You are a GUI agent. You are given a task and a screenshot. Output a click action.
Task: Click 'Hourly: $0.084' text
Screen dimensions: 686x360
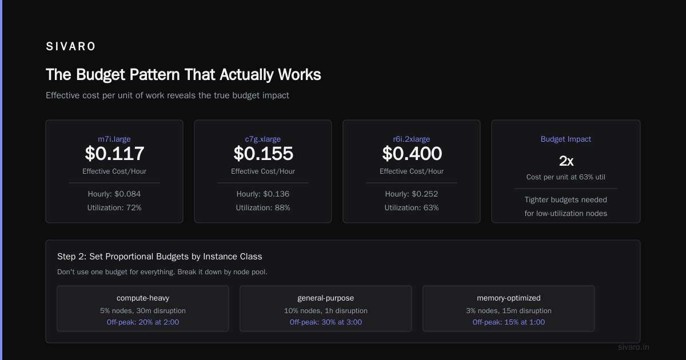(x=114, y=194)
